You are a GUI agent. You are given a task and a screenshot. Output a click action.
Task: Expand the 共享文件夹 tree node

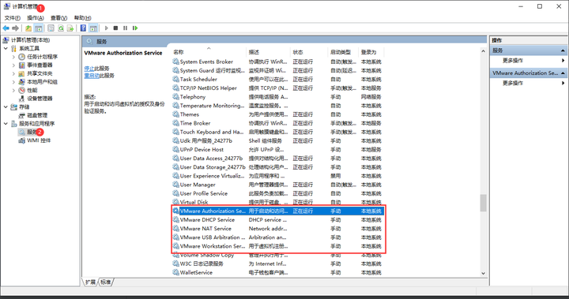(13, 73)
